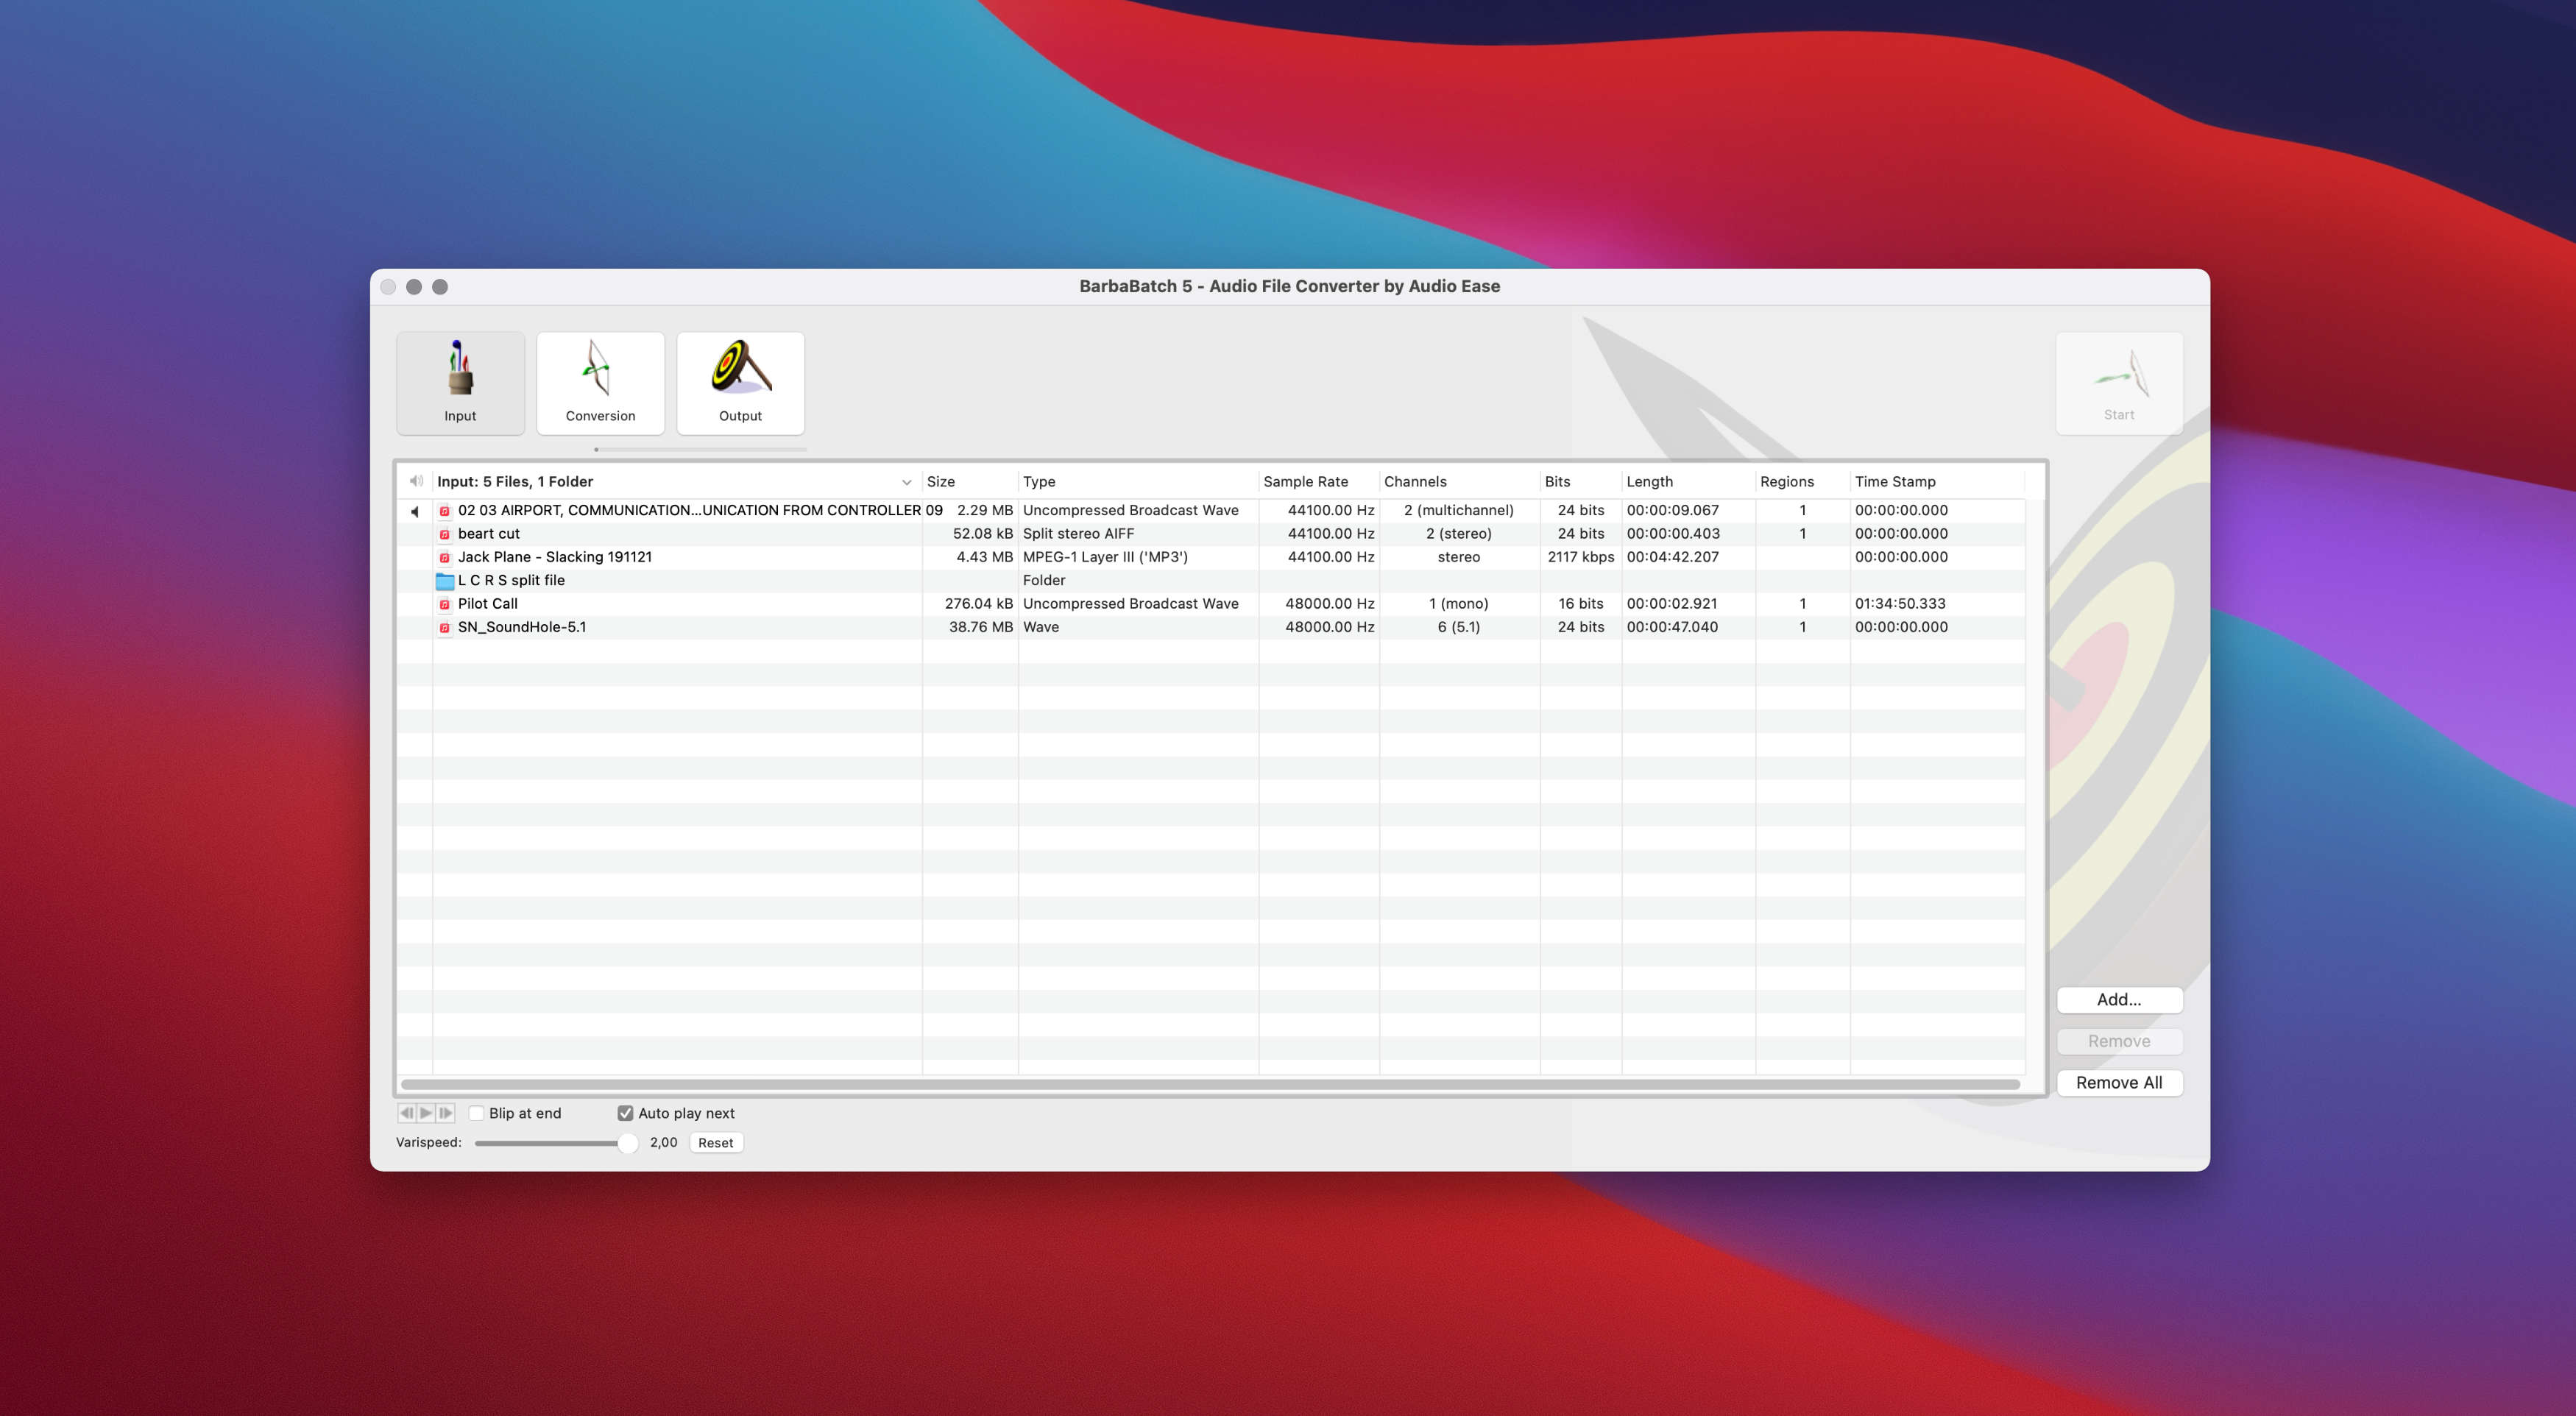Click the 2 (multichannel) channels cell

[1459, 510]
